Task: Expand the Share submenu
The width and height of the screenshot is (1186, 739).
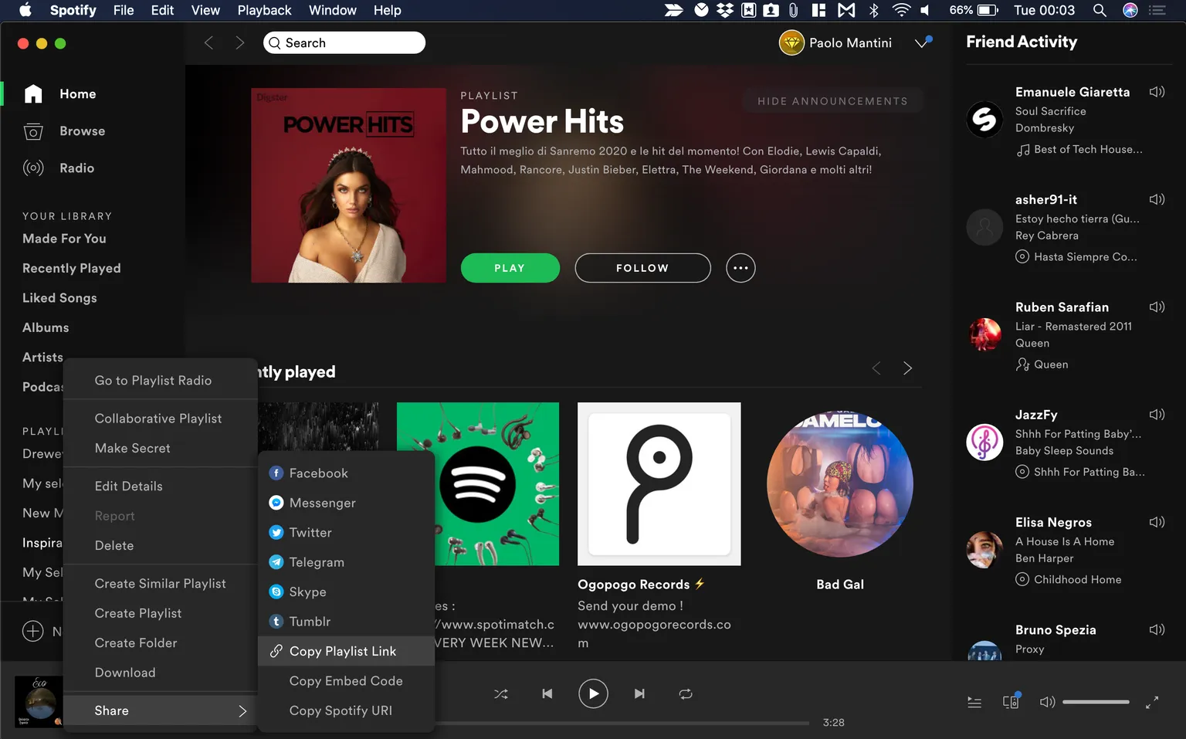Action: 111,710
